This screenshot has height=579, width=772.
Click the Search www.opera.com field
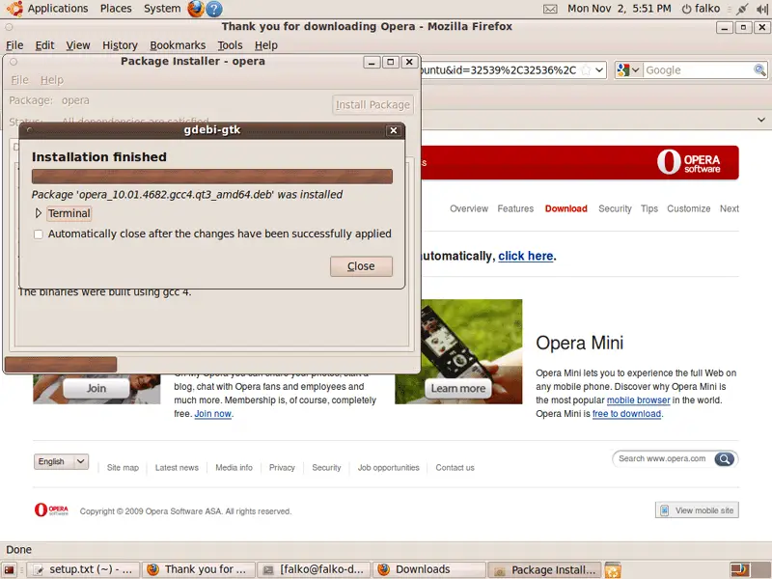point(663,458)
